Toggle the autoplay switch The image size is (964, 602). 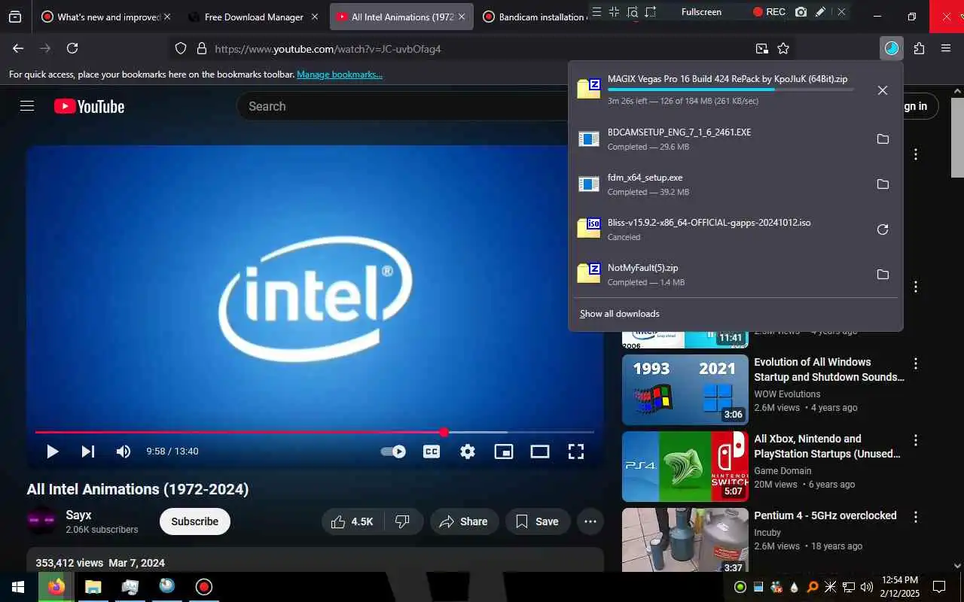coord(393,451)
